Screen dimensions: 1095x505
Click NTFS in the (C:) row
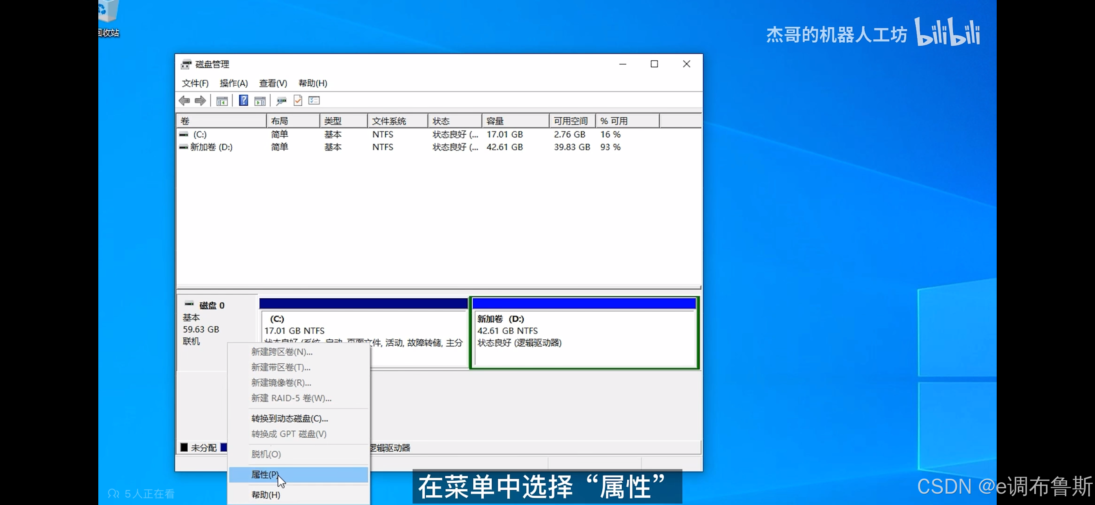pos(383,134)
